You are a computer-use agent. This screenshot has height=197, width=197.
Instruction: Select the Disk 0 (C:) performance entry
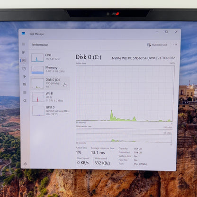tap(50, 83)
